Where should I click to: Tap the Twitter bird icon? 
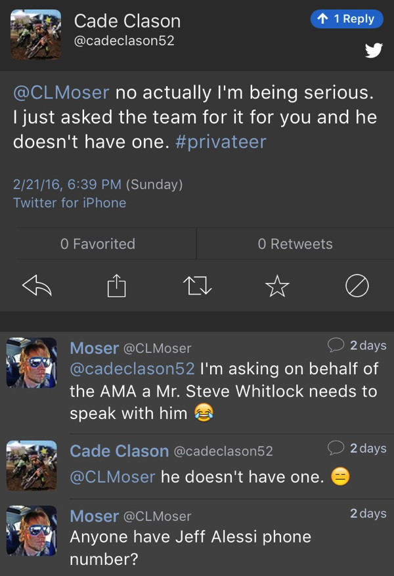(x=374, y=51)
